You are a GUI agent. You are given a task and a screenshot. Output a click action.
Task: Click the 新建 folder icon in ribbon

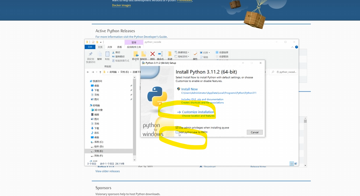coord(170,54)
